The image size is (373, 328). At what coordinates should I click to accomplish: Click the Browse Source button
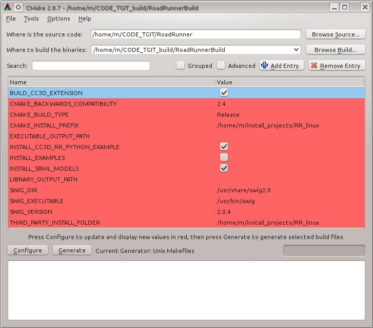click(336, 34)
